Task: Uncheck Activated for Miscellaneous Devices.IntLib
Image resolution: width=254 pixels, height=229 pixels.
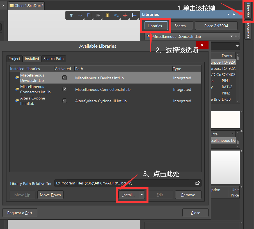Action: pos(65,78)
